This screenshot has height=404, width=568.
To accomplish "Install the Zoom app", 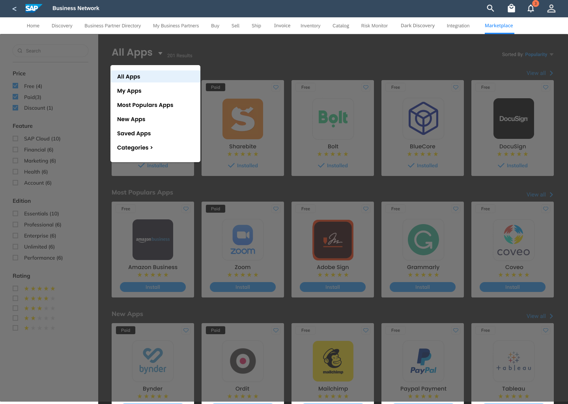I will click(x=243, y=287).
